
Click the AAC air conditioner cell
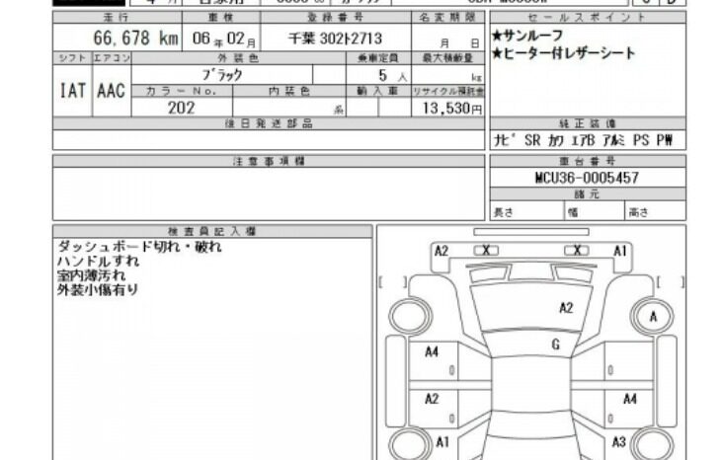click(x=112, y=91)
